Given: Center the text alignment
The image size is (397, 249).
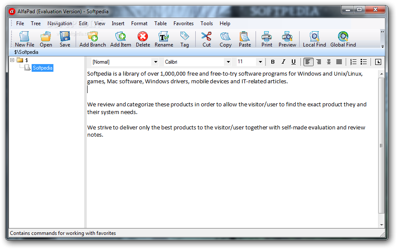Looking at the screenshot, I should tap(329, 62).
